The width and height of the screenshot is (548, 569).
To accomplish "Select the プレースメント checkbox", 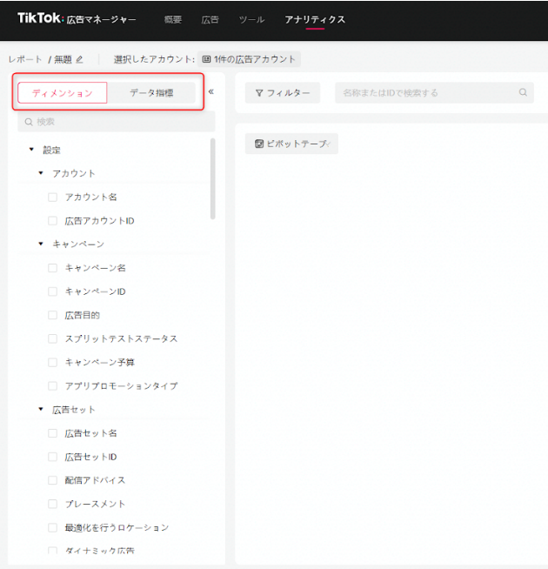I will [53, 504].
